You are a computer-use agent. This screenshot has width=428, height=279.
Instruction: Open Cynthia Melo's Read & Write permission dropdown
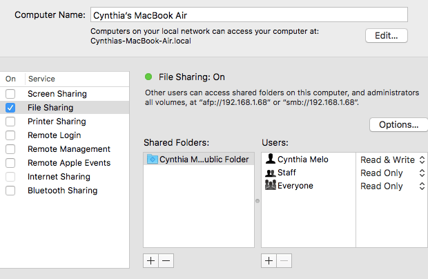[392, 160]
